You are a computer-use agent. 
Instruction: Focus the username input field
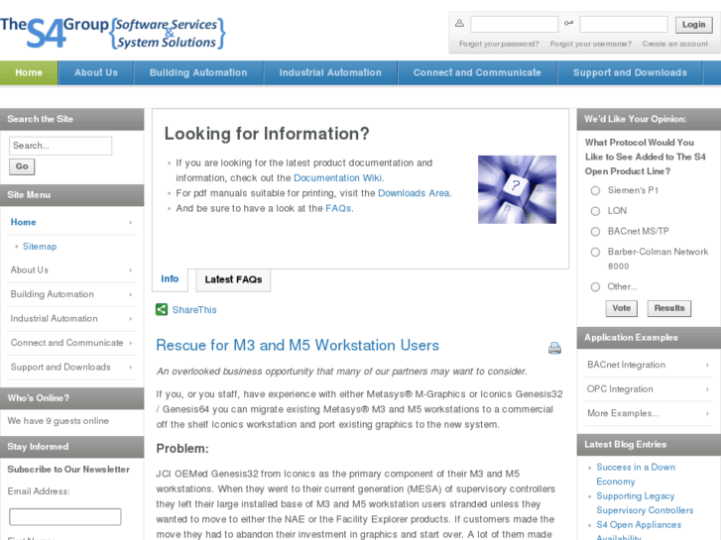[514, 24]
